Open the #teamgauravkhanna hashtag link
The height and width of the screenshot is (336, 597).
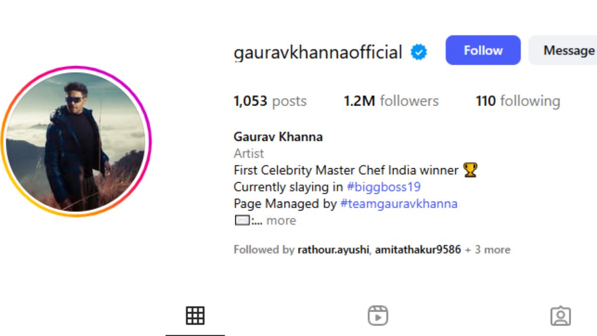pos(399,204)
